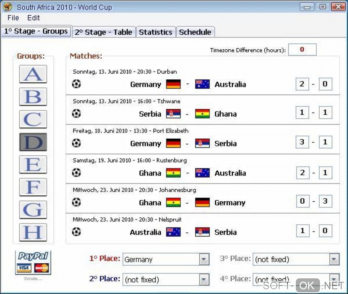Click the soccer ball icon for Ghana - Australia match
The height and width of the screenshot is (294, 348).
[x=76, y=173]
